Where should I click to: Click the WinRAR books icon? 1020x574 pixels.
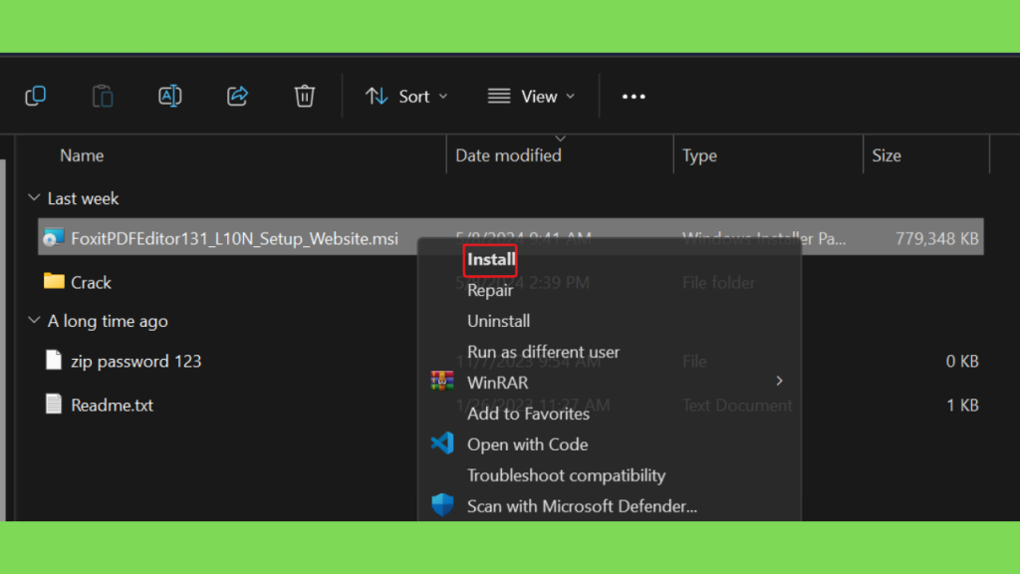point(442,381)
